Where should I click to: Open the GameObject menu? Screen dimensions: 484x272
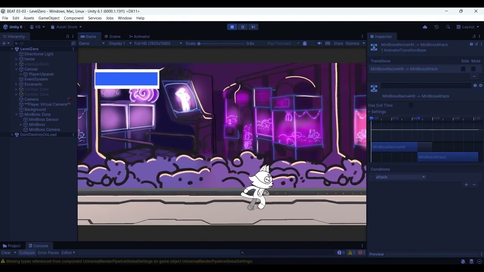click(x=49, y=18)
